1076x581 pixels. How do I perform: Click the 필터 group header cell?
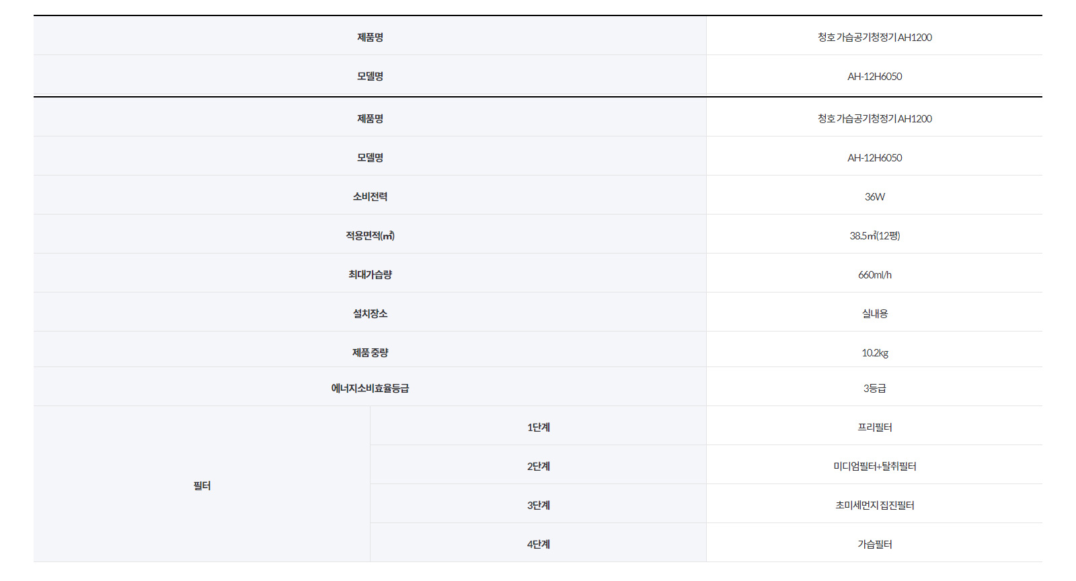coord(202,484)
